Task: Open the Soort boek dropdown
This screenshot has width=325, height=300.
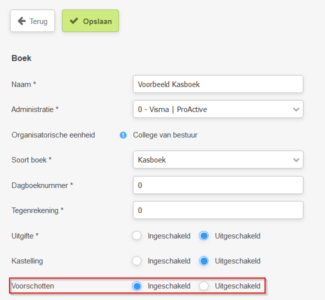Action: point(218,159)
